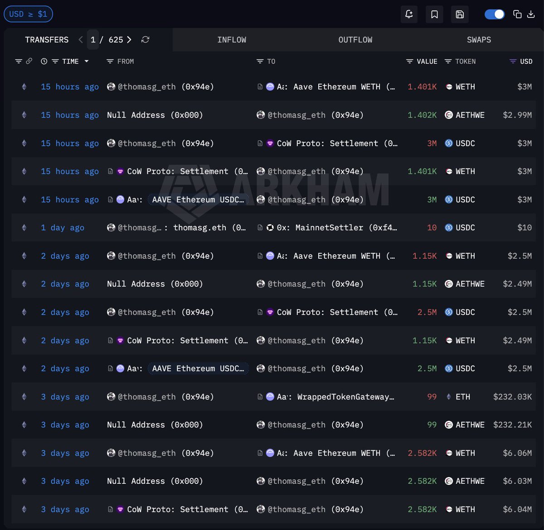Click the chain filter icon in the header
Screen dimensions: 544x530
pos(19,61)
